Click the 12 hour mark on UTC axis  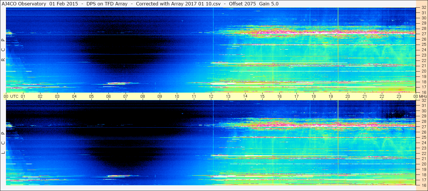(x=211, y=96)
